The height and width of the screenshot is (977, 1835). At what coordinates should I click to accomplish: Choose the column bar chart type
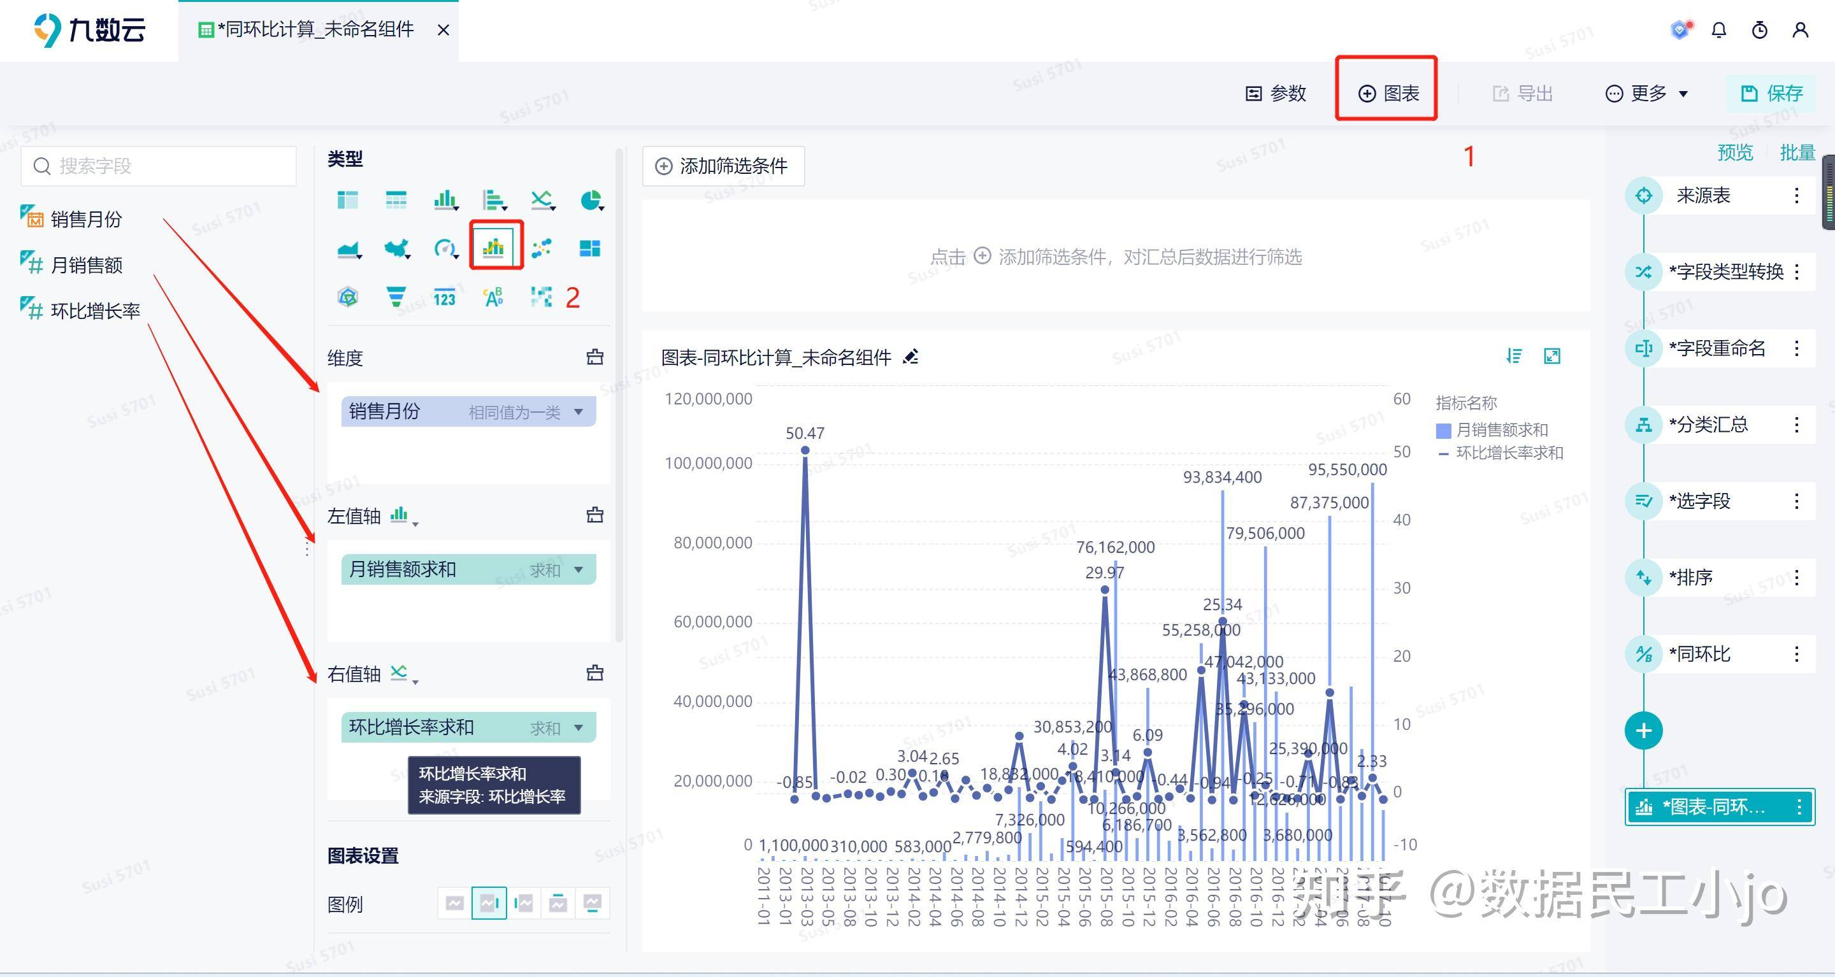(x=445, y=200)
